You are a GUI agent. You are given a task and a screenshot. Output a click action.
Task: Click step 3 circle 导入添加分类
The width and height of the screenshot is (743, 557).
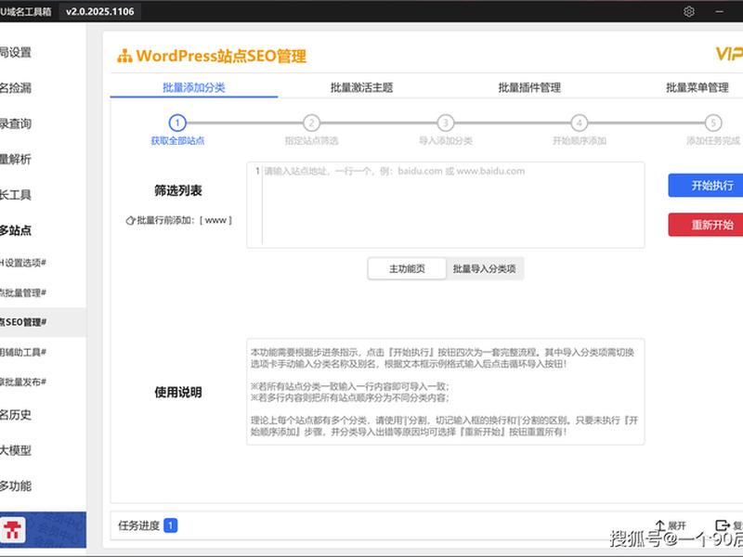point(446,123)
